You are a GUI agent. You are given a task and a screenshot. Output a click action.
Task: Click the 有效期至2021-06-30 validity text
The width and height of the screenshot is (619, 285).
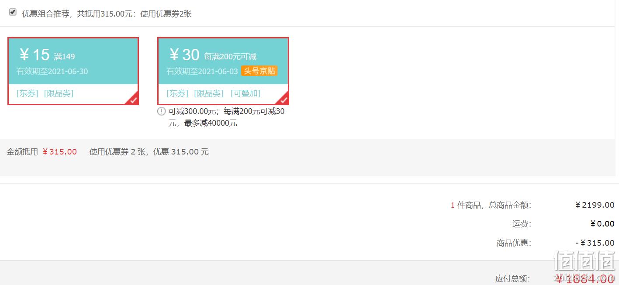click(x=52, y=72)
